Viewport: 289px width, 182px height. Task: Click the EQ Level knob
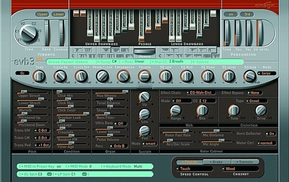[229, 76]
